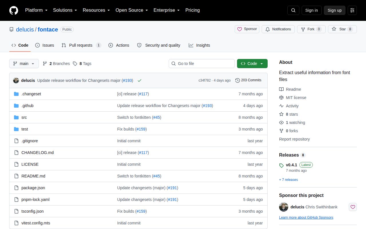Open #45 link in src row

(157, 117)
